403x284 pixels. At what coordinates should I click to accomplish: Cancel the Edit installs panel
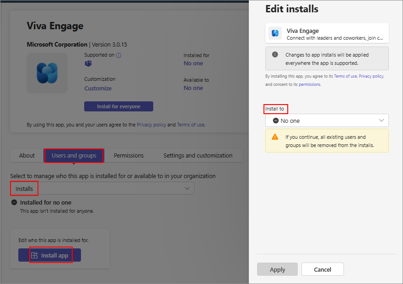click(x=322, y=269)
